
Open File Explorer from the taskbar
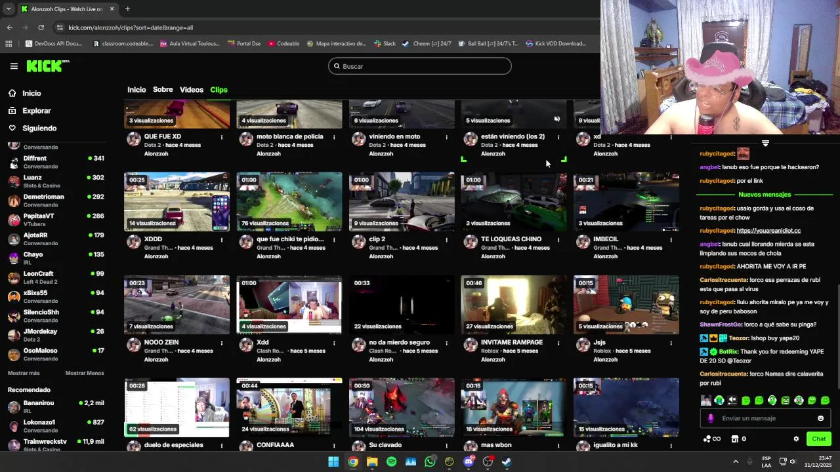click(372, 462)
